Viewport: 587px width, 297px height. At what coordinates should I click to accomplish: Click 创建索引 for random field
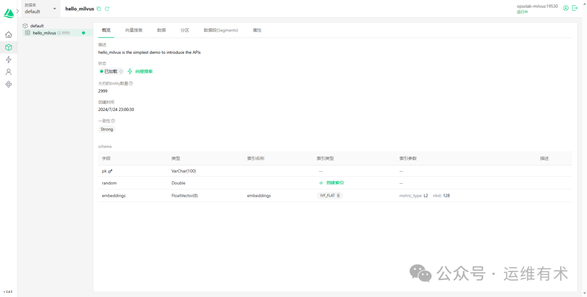pyautogui.click(x=335, y=183)
